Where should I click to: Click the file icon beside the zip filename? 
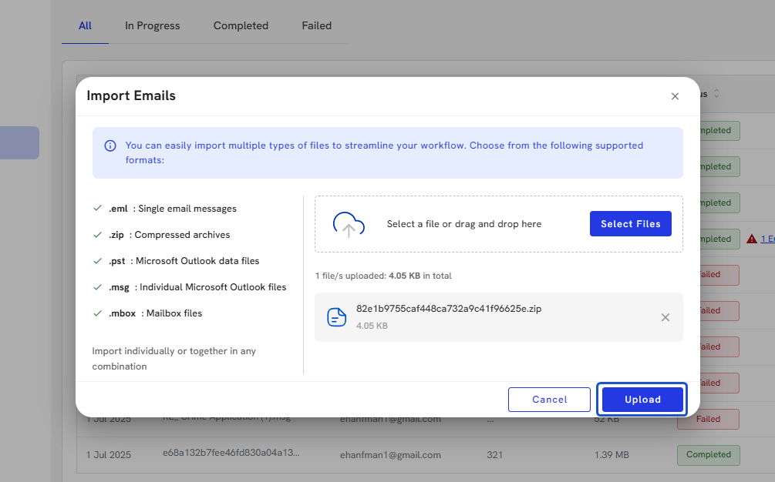[x=337, y=317]
